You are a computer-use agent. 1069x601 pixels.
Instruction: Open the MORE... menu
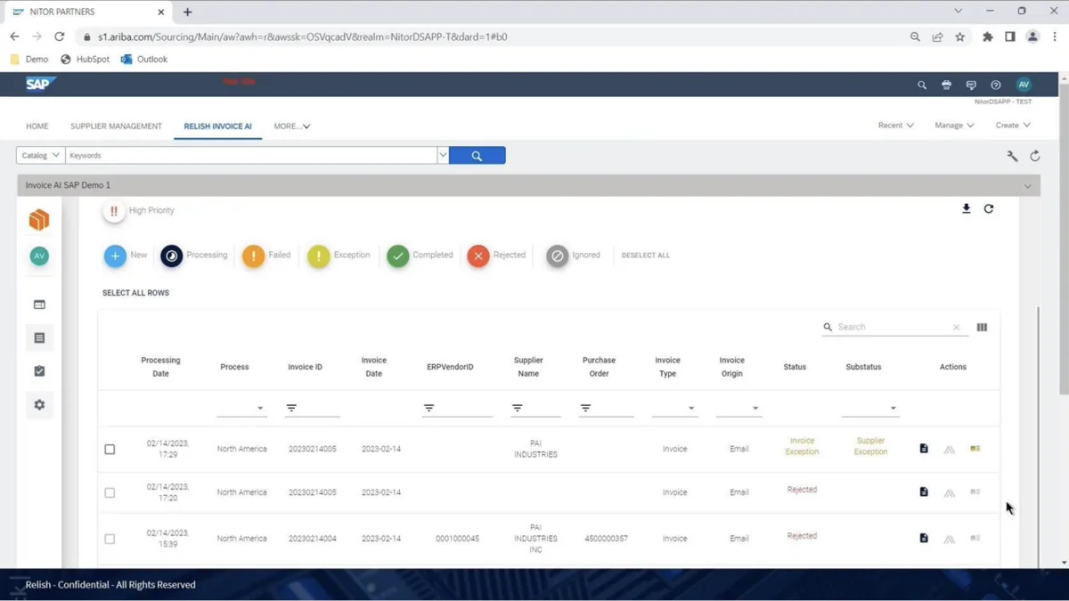point(291,126)
